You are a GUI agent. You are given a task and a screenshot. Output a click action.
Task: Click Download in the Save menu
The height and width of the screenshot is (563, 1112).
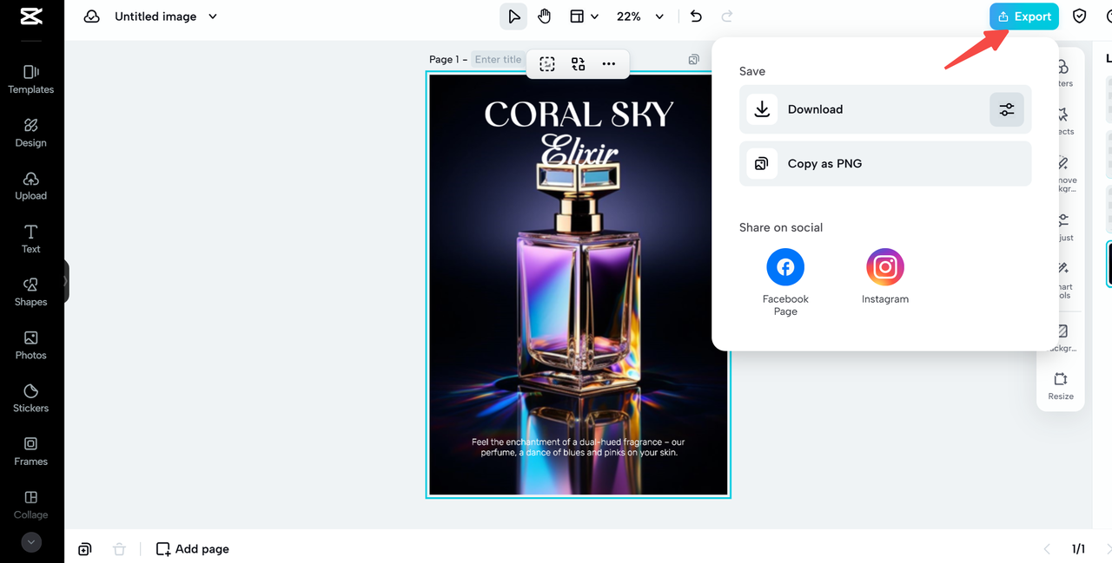(x=885, y=109)
